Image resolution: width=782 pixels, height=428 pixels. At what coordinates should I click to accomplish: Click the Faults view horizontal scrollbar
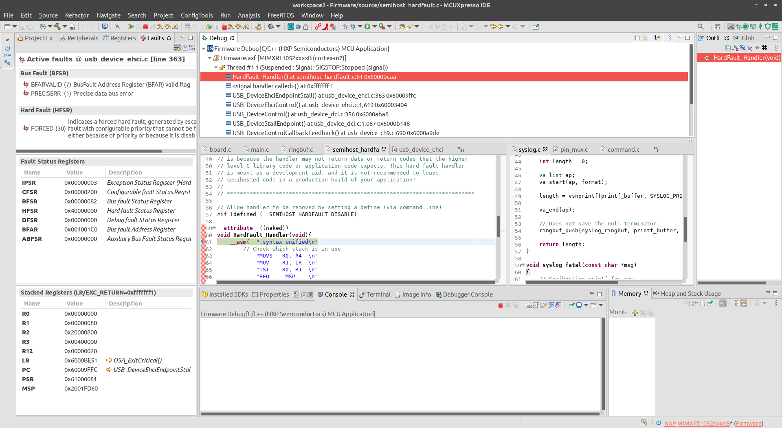[90, 151]
